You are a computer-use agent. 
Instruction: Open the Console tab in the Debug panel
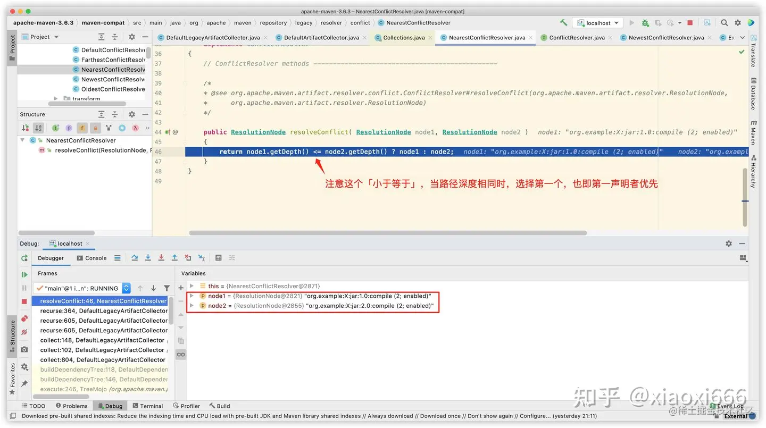[91, 258]
